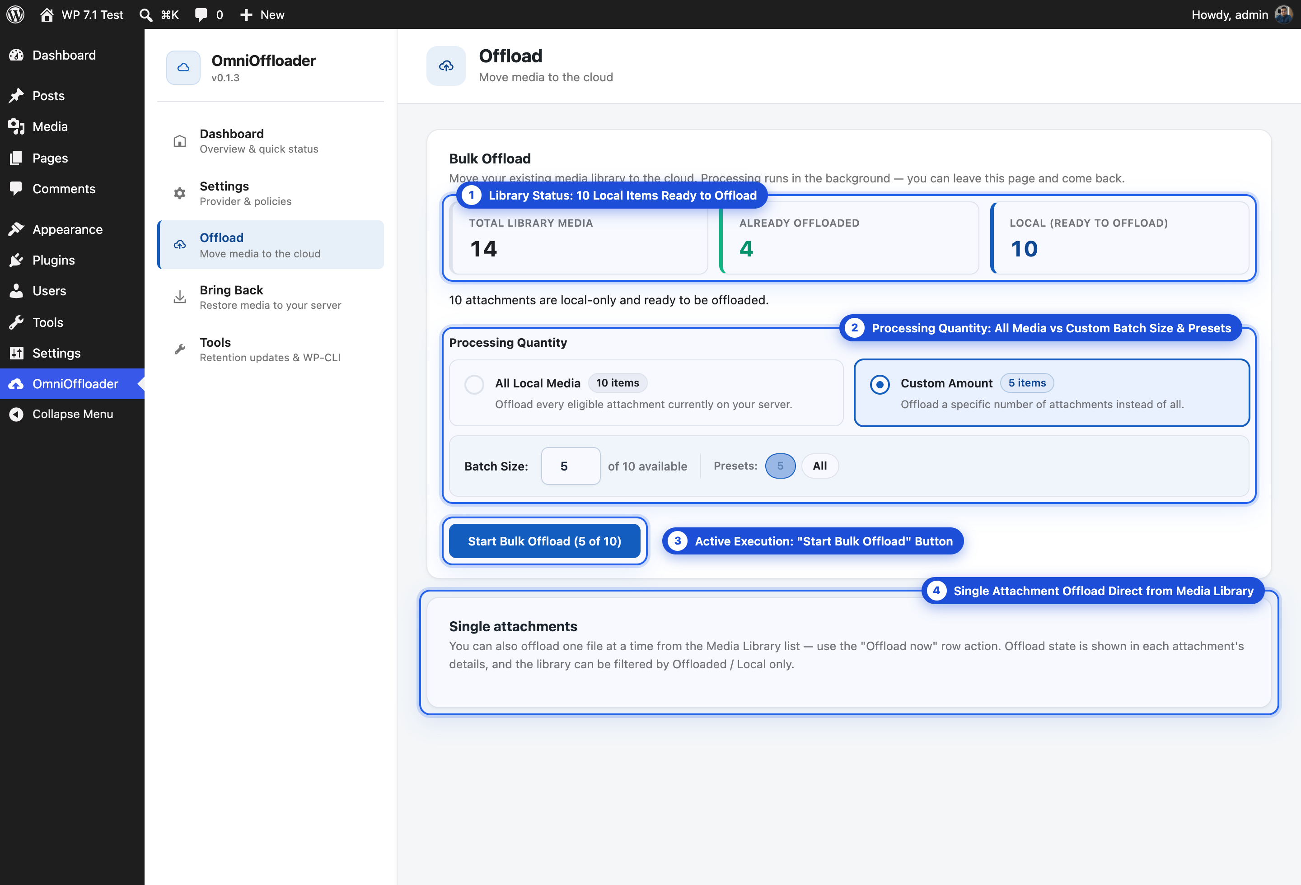
Task: Click the plugin Dashboard house icon
Action: [x=180, y=141]
